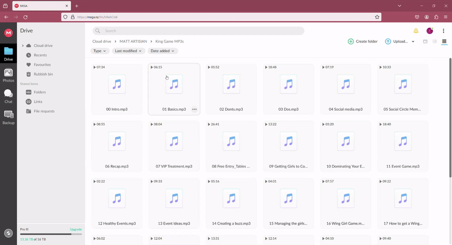Image resolution: width=452 pixels, height=245 pixels.
Task: Select the 13 Event Ideas.mp3 file
Action: (x=174, y=203)
